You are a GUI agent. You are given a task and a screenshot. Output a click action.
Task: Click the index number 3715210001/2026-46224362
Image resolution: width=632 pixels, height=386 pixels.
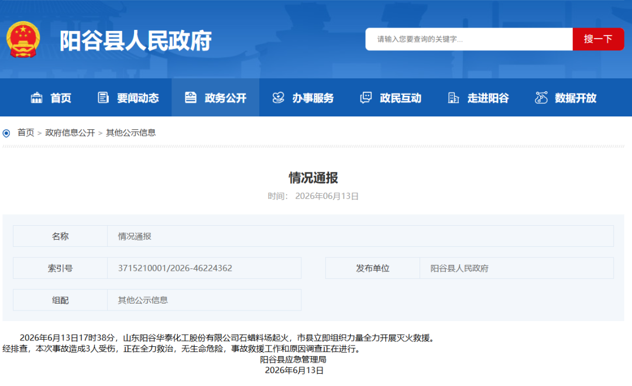pos(175,268)
